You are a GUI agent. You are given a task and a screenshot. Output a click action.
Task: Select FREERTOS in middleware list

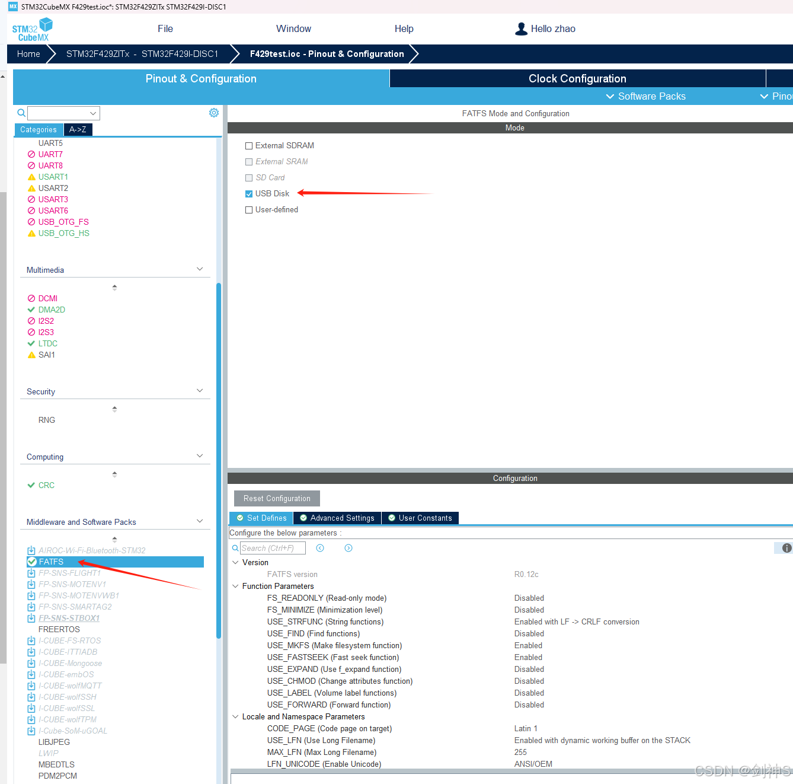point(59,629)
